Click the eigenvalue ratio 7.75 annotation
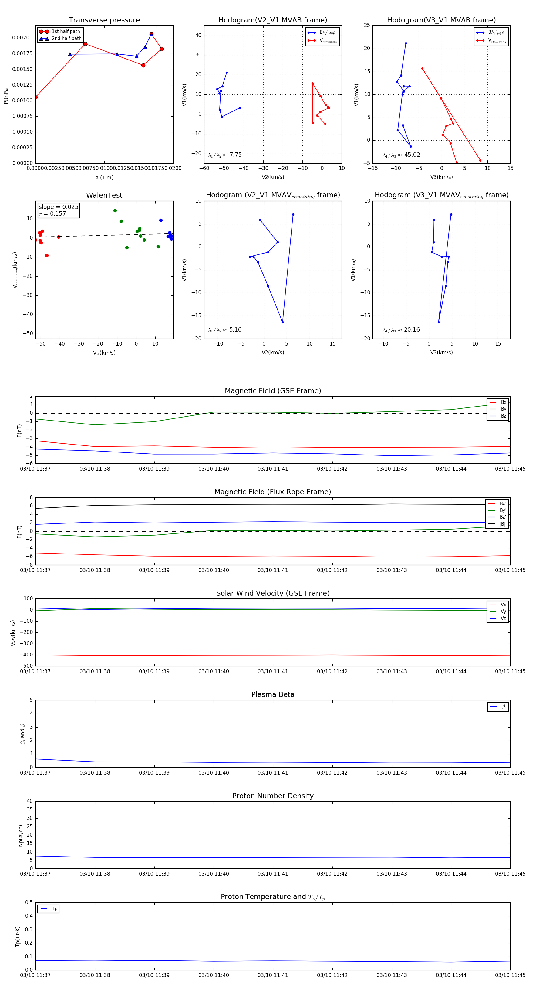 point(224,155)
